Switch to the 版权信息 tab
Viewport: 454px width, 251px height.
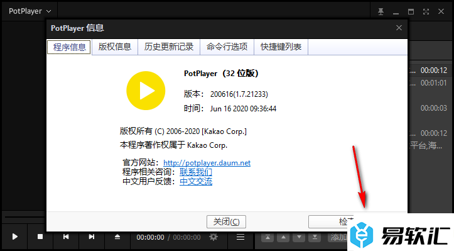pyautogui.click(x=115, y=47)
